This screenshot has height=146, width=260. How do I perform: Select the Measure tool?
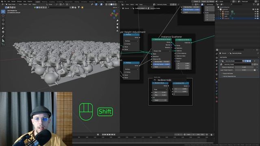point(3,41)
